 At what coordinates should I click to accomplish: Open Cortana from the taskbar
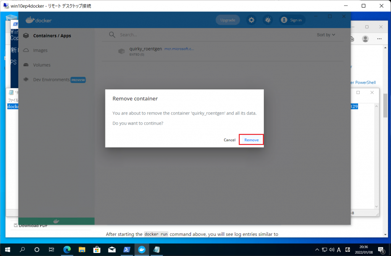click(x=37, y=250)
